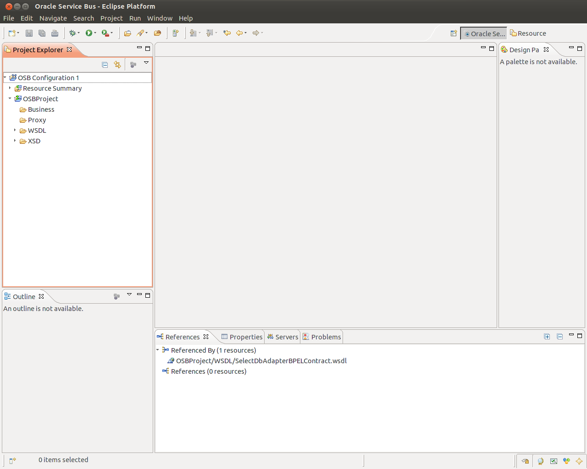
Task: Click the Search flashlight toolbar icon
Action: tap(140, 33)
